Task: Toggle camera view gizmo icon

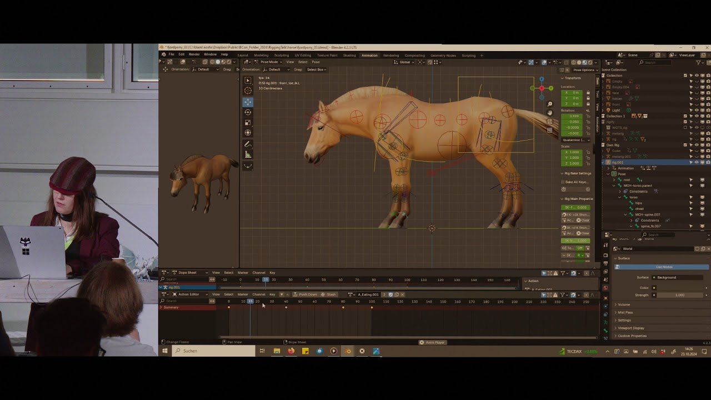Action: coord(550,122)
